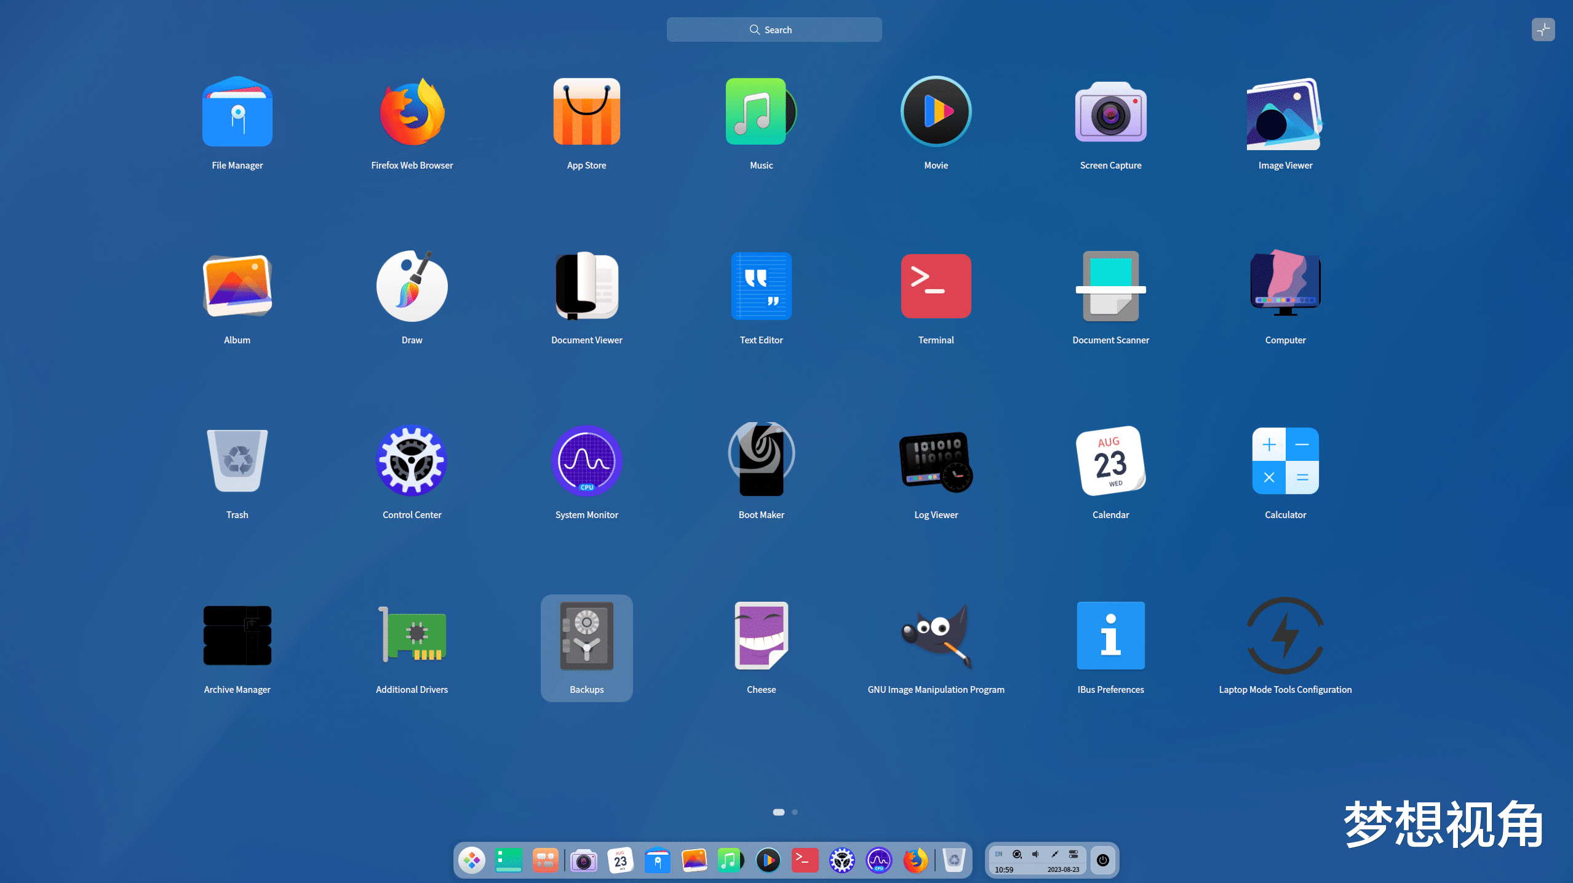1573x883 pixels.
Task: Open the Log Viewer icon
Action: pyautogui.click(x=936, y=460)
